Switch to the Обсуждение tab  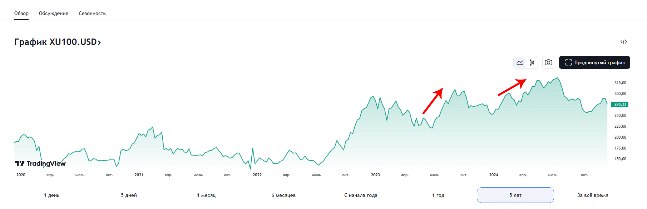click(54, 13)
